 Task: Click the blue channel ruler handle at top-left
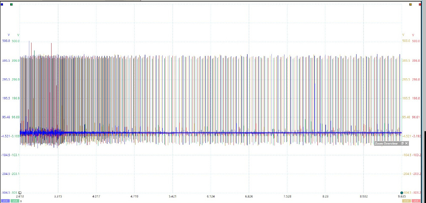click(2, 4)
